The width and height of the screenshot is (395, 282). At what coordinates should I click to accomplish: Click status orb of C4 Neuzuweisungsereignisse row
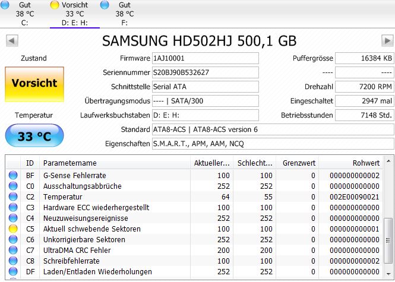click(x=13, y=218)
